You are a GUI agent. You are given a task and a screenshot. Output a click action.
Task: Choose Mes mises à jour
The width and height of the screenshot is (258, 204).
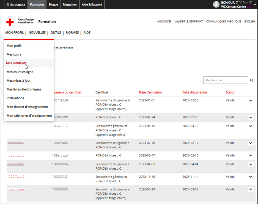[x=29, y=81]
